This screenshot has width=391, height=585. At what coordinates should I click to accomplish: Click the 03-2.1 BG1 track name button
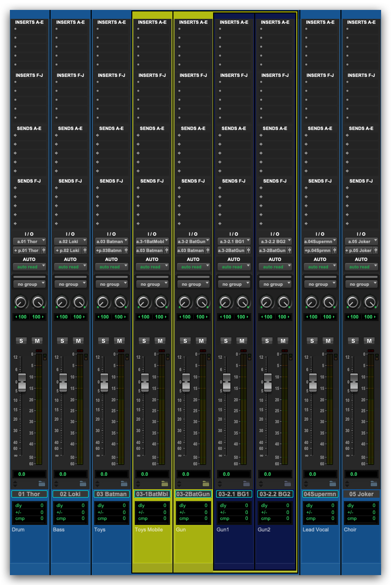(x=234, y=494)
